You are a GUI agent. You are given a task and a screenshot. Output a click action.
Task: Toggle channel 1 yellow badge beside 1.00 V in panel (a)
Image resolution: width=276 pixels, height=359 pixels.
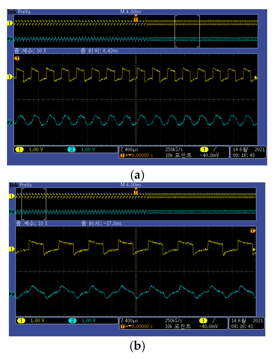click(x=20, y=149)
